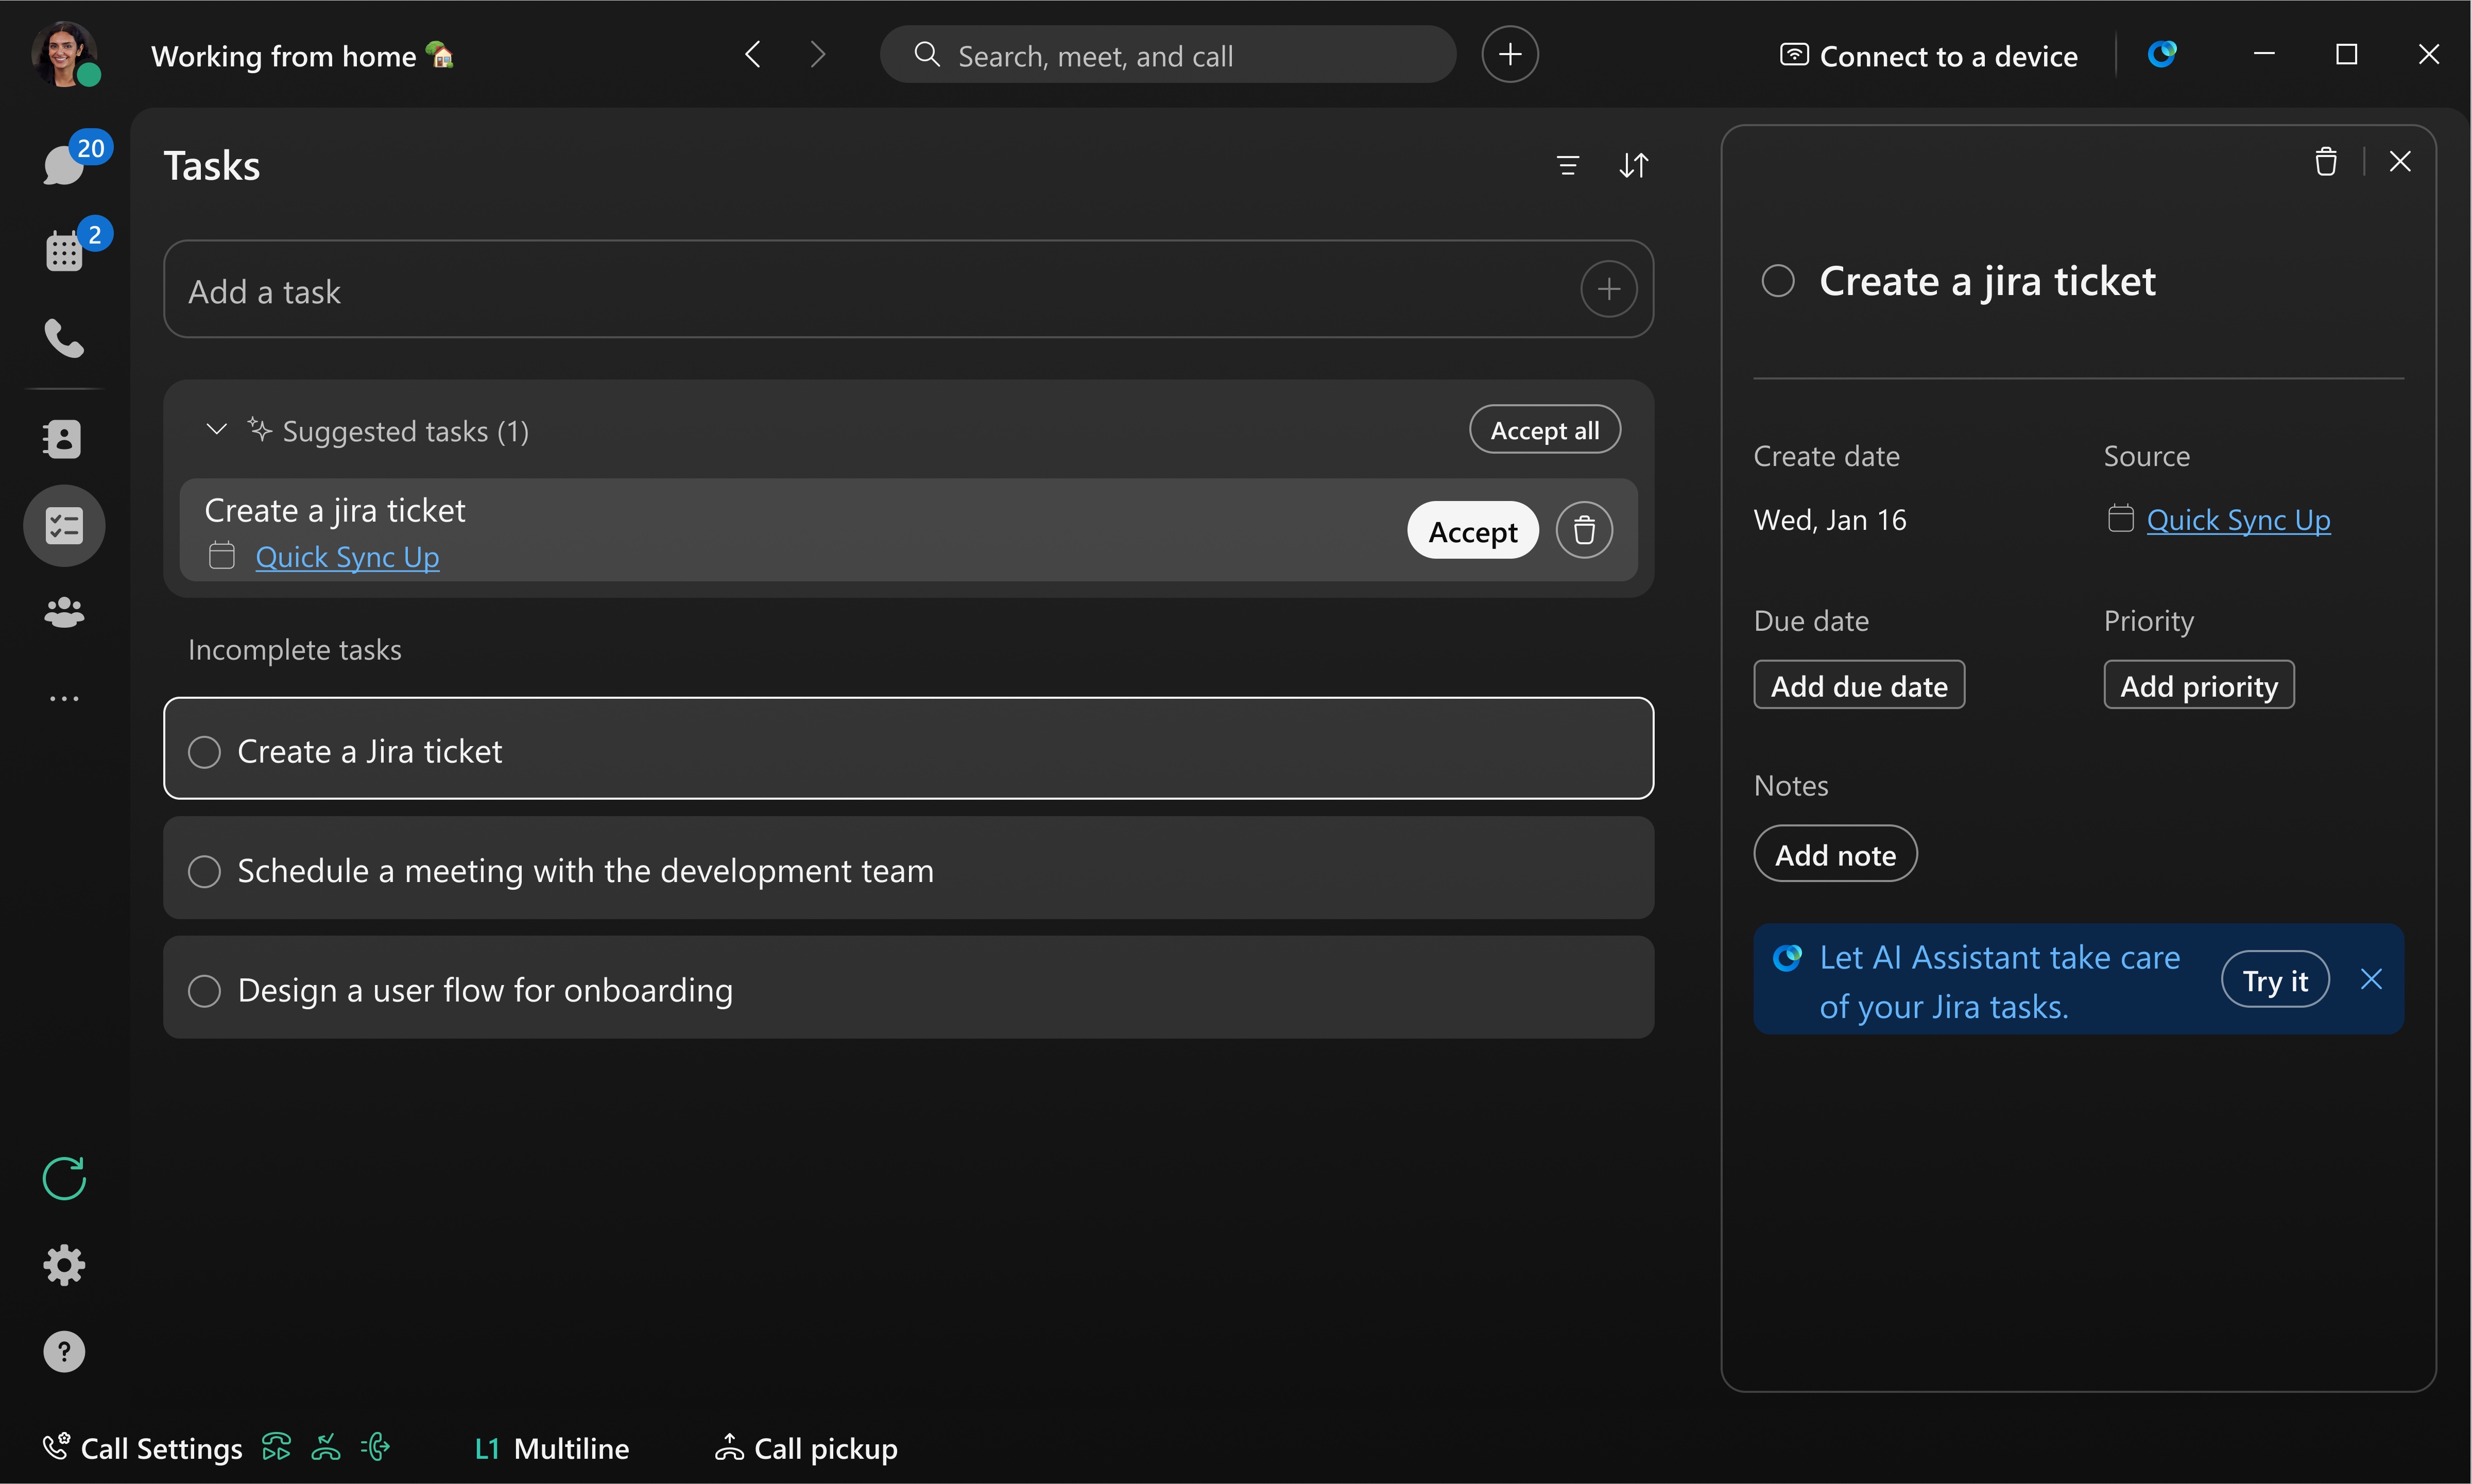Open the sort order options
The width and height of the screenshot is (2472, 1484).
1634,165
